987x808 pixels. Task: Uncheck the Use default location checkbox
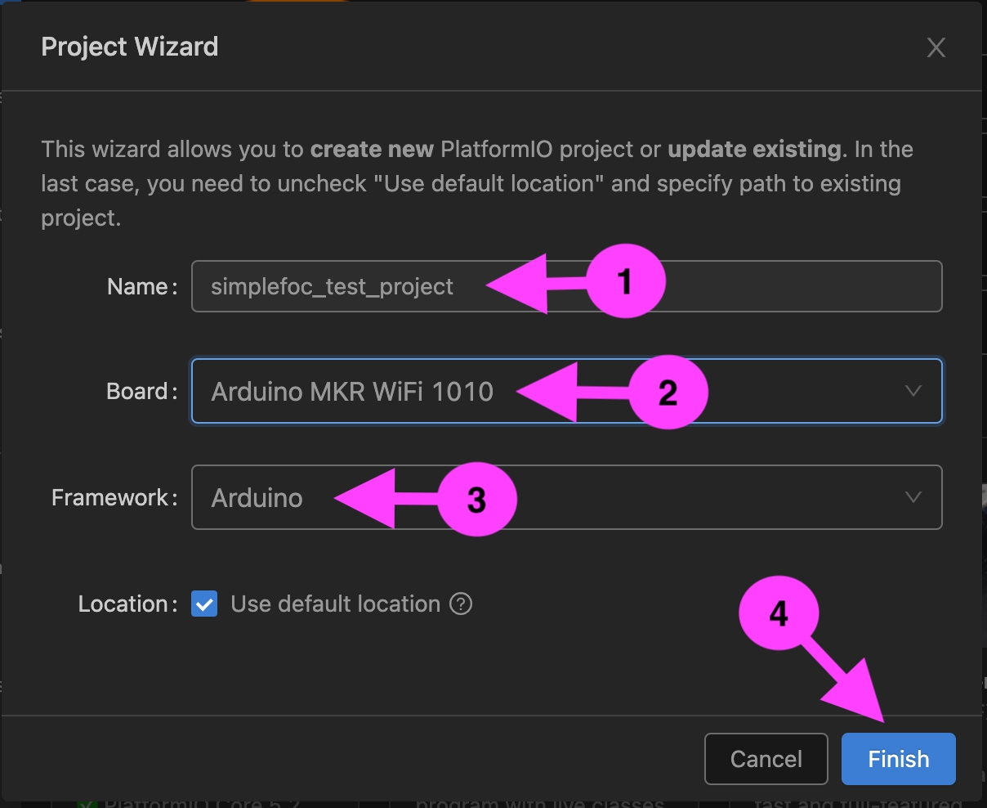point(204,604)
